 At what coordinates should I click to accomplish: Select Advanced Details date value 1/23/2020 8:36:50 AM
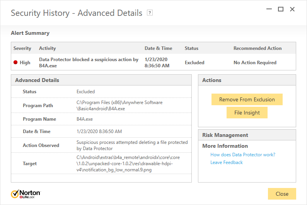(x=99, y=132)
